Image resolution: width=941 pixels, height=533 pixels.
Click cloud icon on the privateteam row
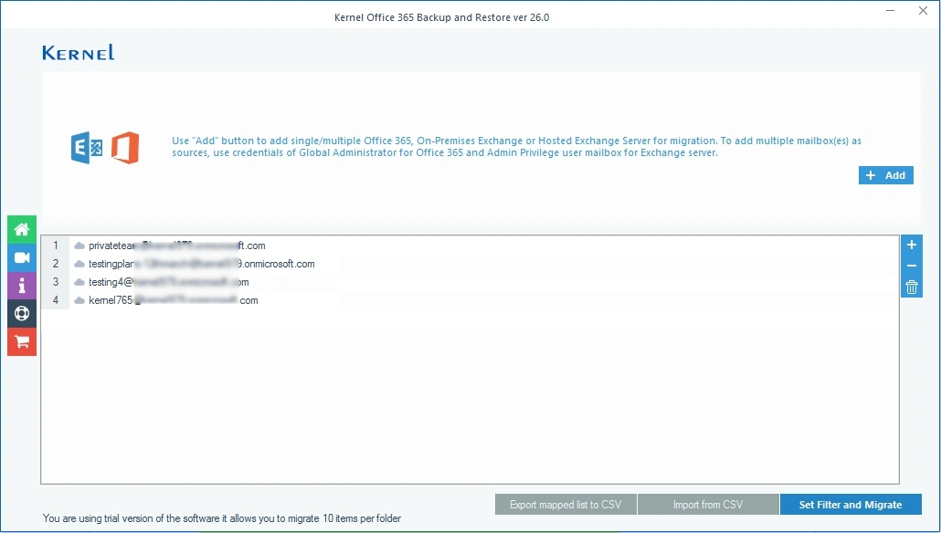pyautogui.click(x=79, y=246)
